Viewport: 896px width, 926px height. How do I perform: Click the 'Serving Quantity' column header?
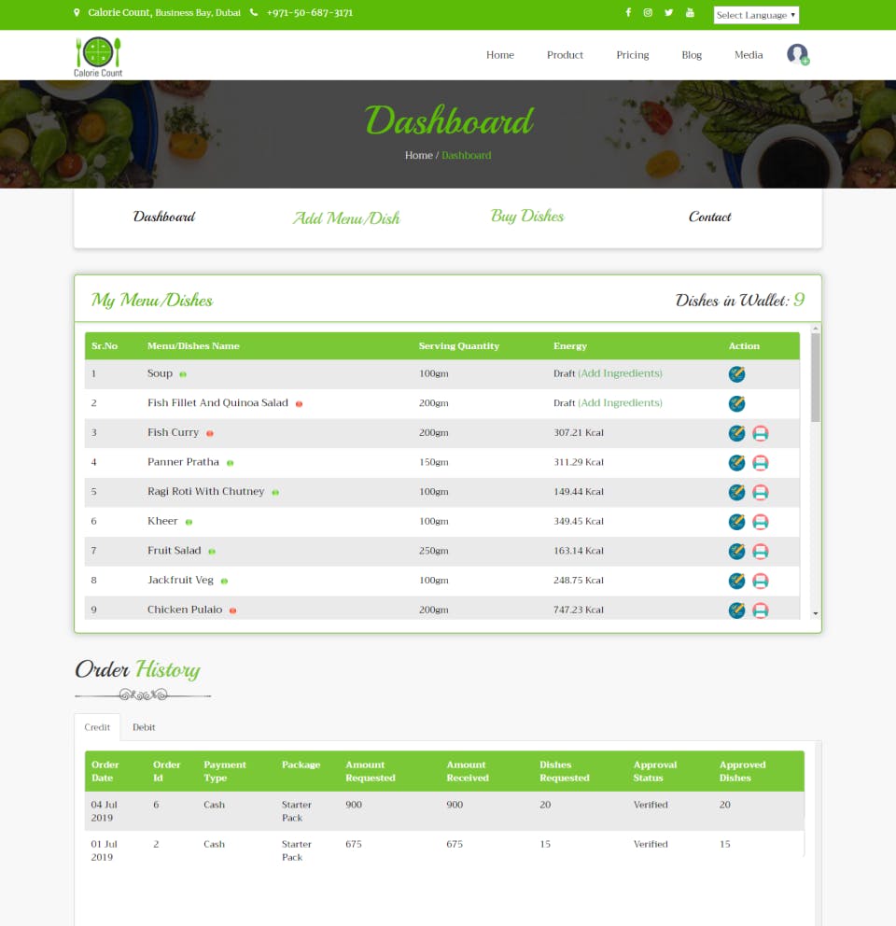(x=459, y=346)
